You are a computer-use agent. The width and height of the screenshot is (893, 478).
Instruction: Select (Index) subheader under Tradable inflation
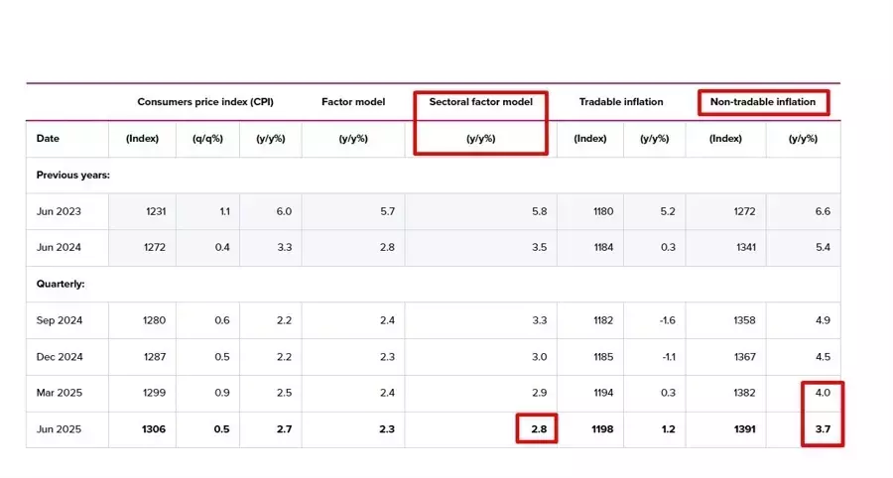590,138
